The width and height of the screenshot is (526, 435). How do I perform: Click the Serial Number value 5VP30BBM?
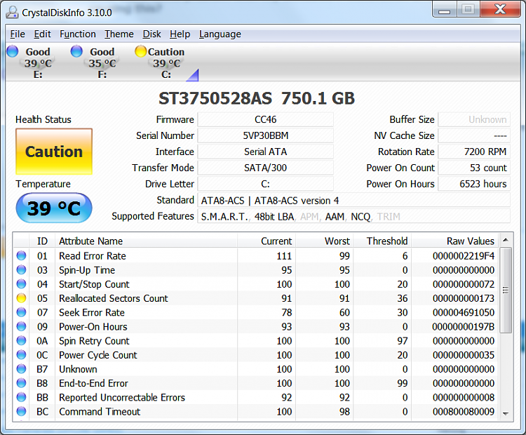(x=265, y=135)
